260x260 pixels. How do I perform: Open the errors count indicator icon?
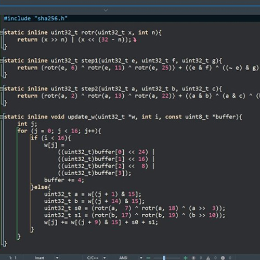(x=193, y=258)
